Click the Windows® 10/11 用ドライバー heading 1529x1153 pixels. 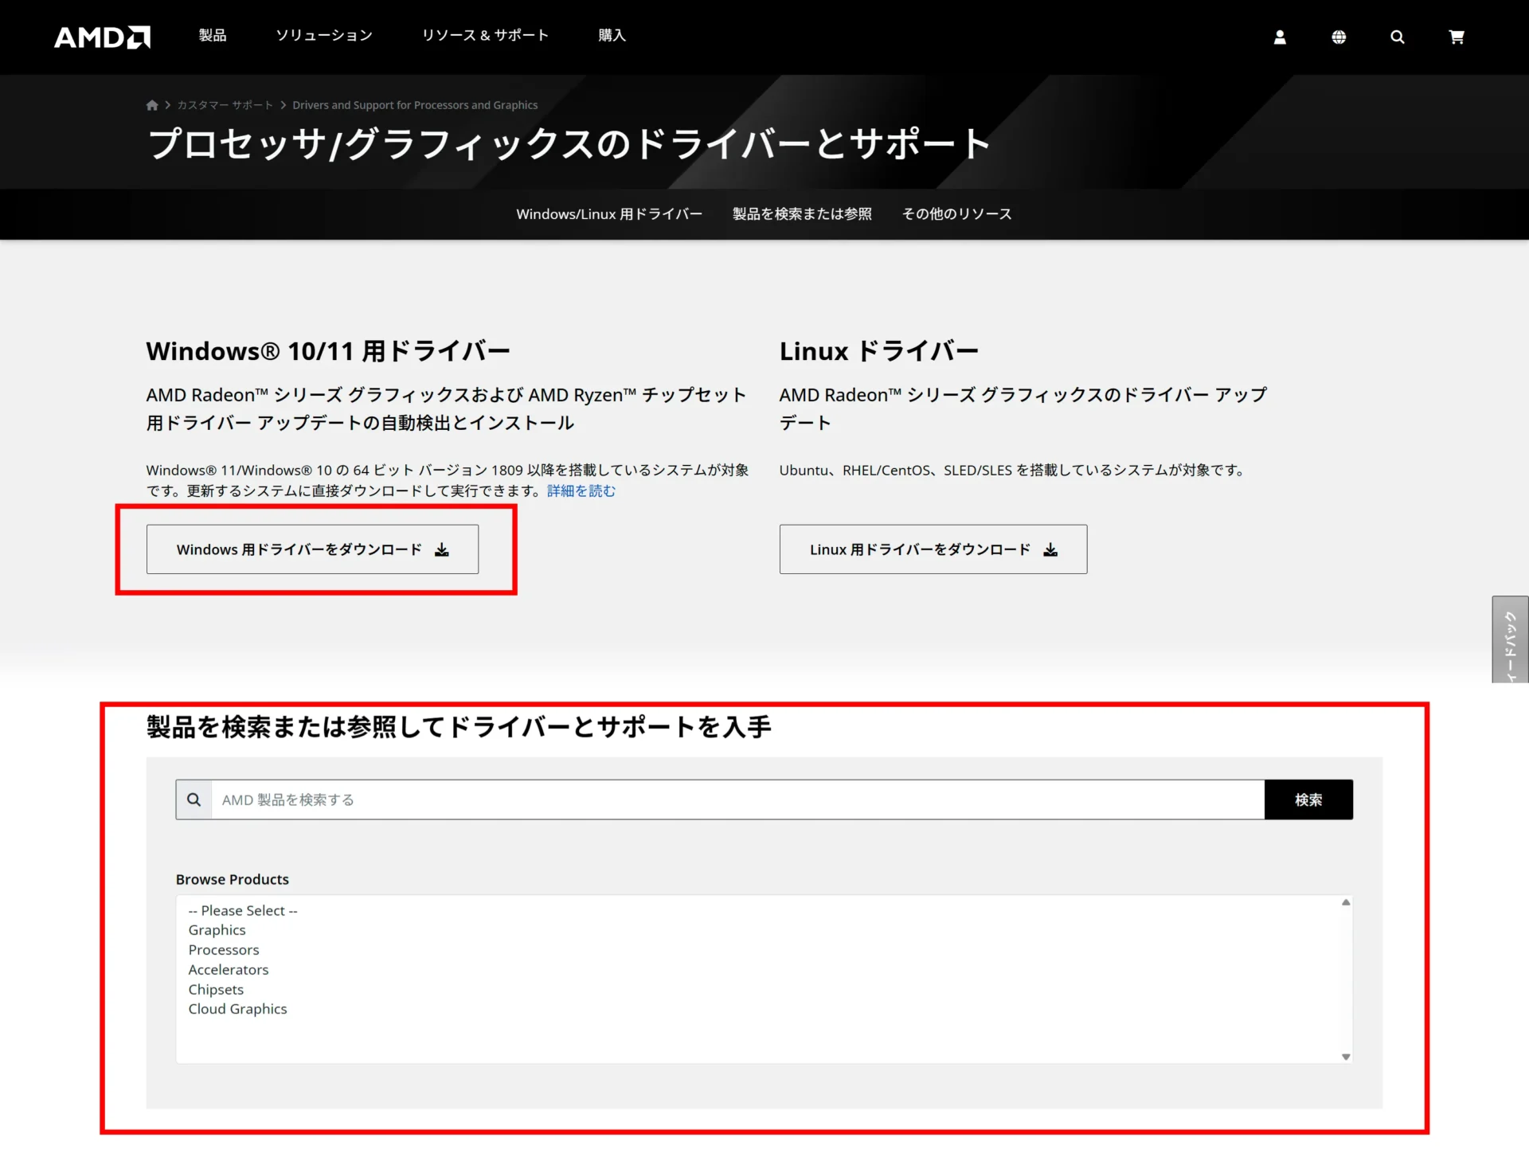coord(328,351)
